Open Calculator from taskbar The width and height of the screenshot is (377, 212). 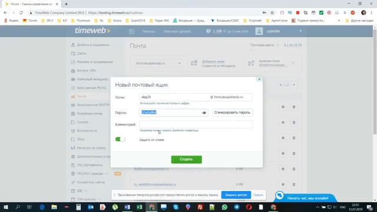(78, 207)
